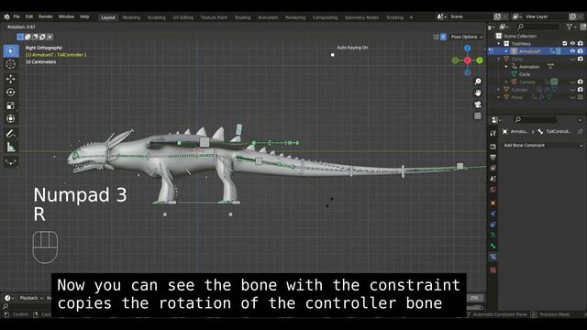
Task: Click the Pan view hand icon
Action: click(478, 93)
